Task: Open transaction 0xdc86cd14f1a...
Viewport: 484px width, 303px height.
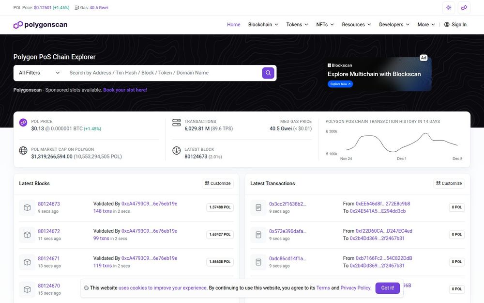Action: click(x=287, y=258)
